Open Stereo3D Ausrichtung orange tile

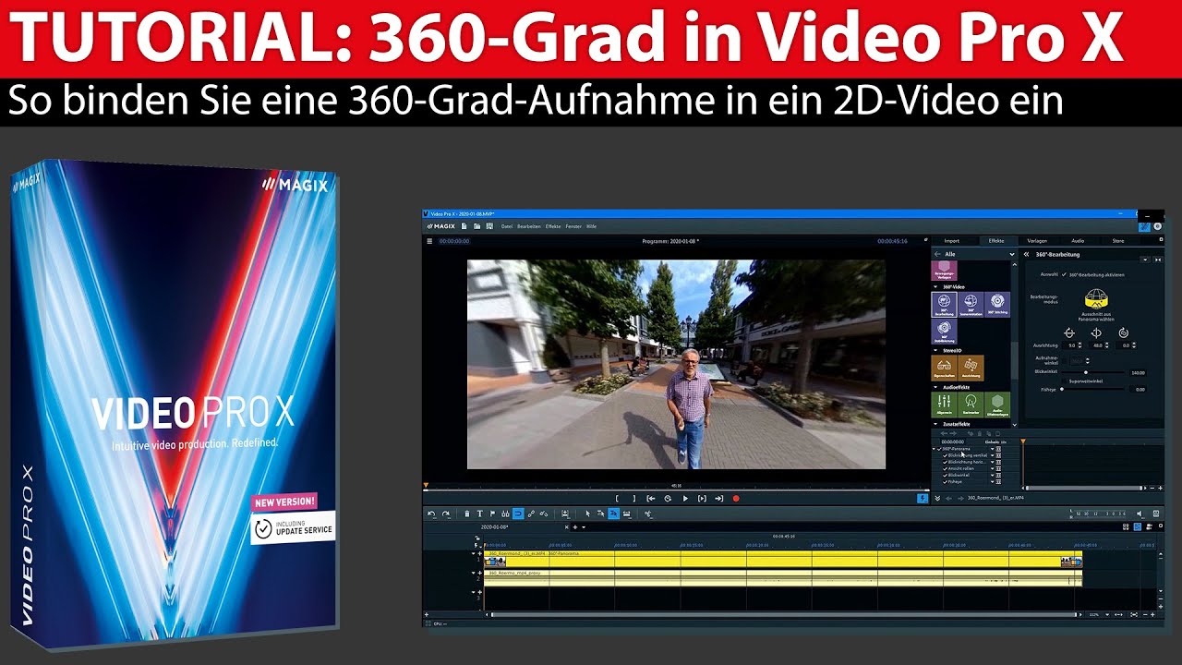pyautogui.click(x=971, y=368)
